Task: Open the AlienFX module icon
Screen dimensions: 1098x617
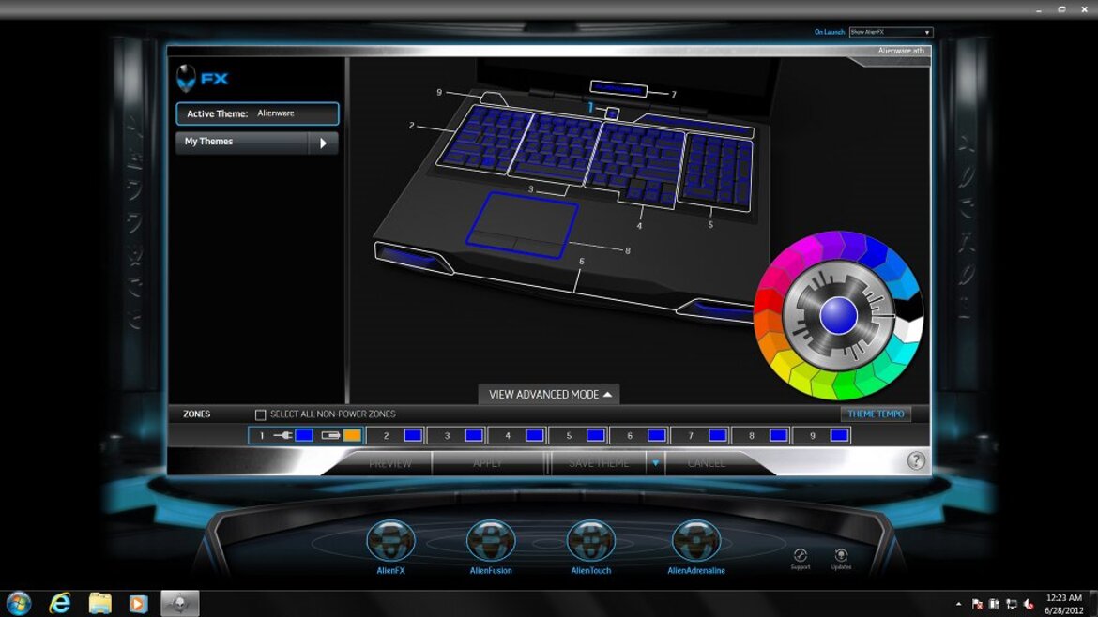Action: 390,541
